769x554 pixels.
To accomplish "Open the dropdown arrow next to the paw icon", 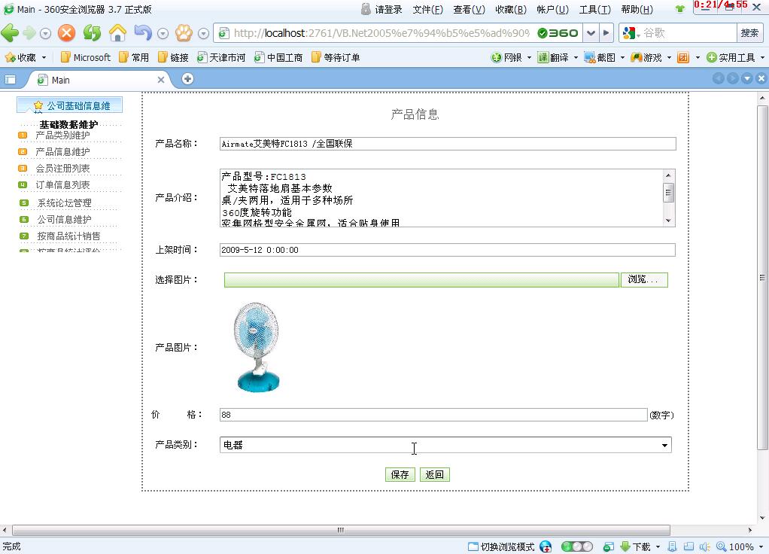I will tap(203, 33).
